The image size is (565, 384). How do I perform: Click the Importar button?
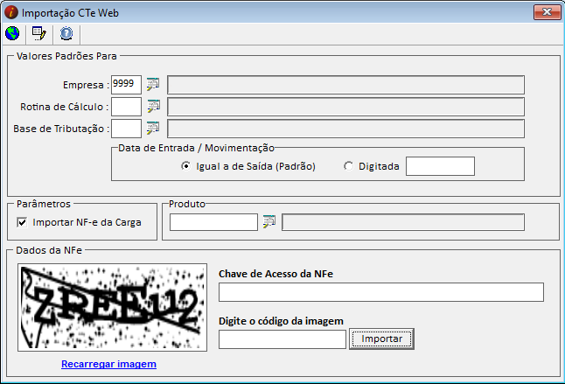click(x=381, y=339)
